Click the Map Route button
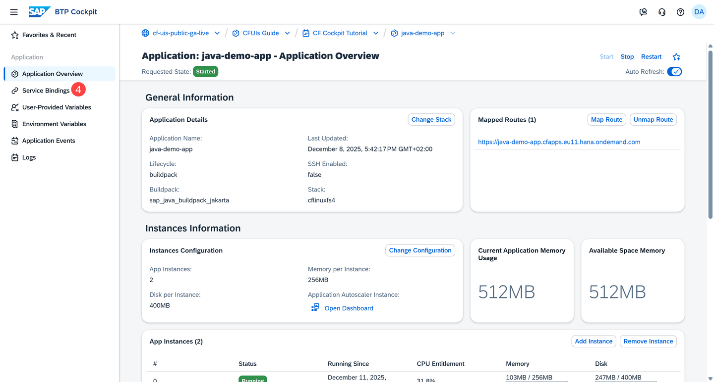714x382 pixels. 607,120
